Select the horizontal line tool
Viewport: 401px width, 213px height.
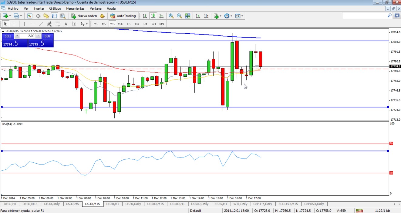[x=33, y=24]
